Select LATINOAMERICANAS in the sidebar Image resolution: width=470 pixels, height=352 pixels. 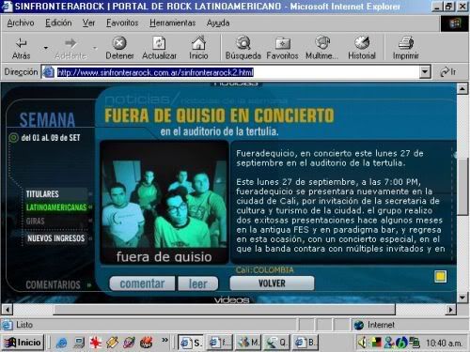pos(56,207)
